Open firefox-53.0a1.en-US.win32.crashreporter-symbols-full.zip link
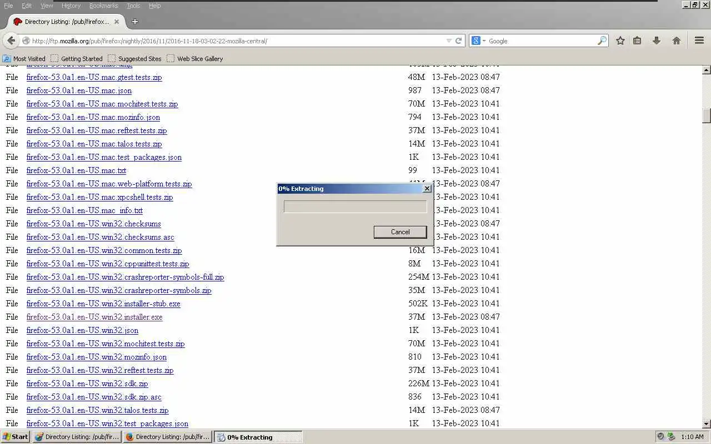Screen dimensions: 711x444 [x=126, y=277]
